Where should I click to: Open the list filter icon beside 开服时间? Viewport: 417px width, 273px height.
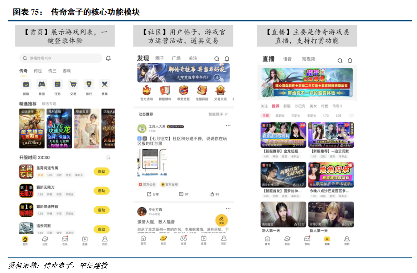coord(108,158)
